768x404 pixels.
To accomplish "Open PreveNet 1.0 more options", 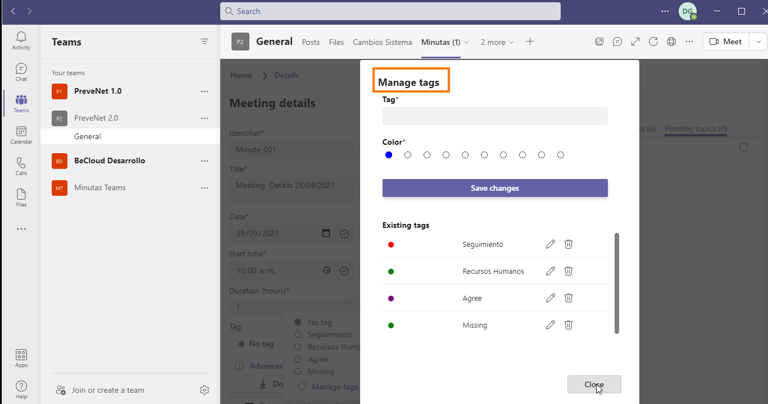I will point(205,91).
